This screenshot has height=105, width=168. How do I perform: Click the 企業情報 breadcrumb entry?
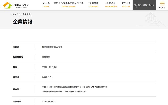tap(27, 14)
